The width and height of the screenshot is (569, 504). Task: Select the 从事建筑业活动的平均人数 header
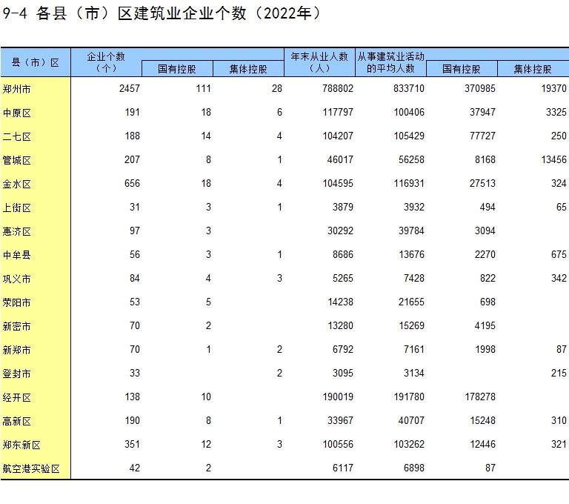click(x=390, y=62)
